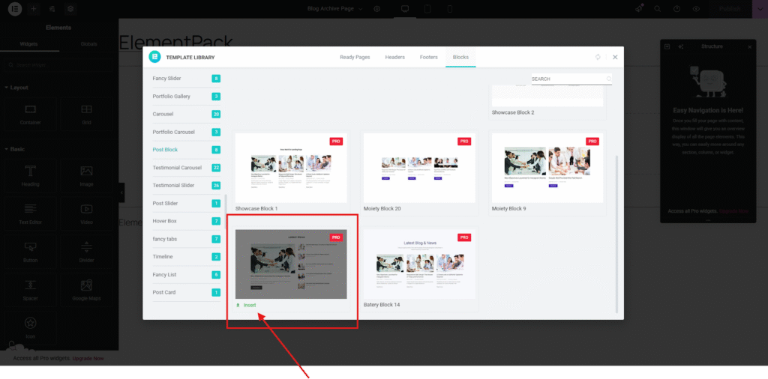Select the Text Editor widget
The width and height of the screenshot is (768, 379).
(x=30, y=213)
